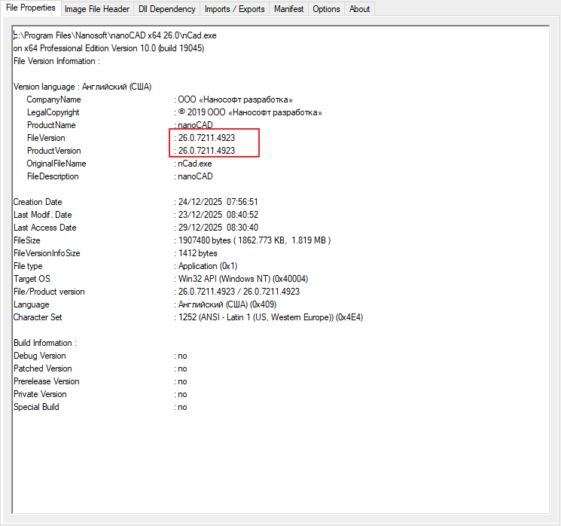Click the ProductVersion value in the red box
561x526 pixels.
point(206,151)
